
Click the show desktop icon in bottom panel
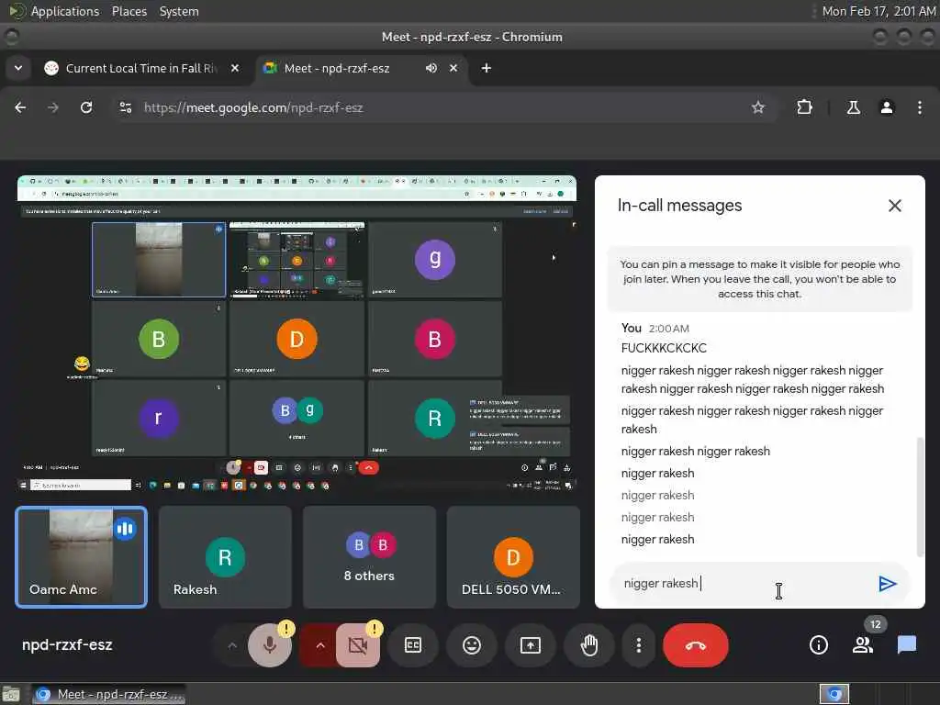(11, 694)
